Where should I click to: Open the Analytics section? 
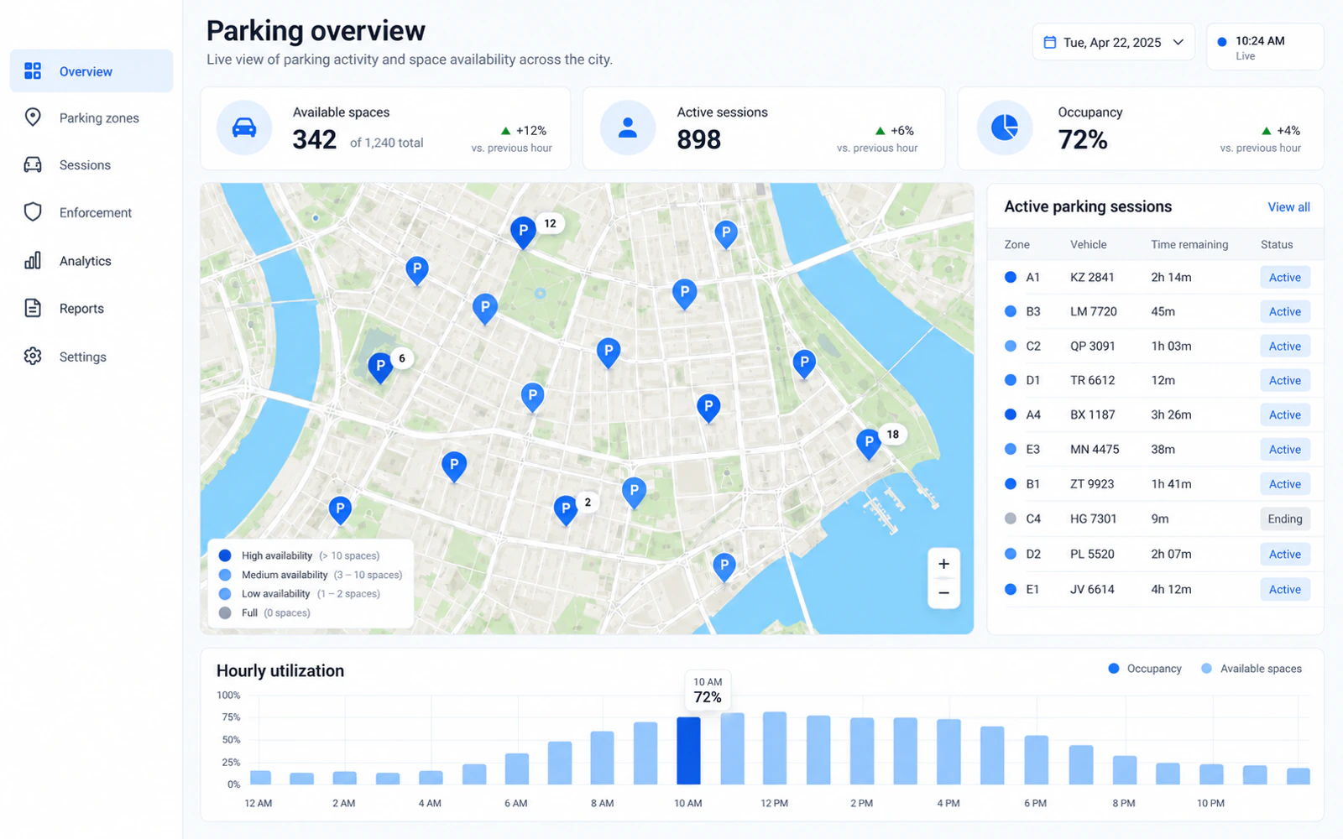[91, 260]
